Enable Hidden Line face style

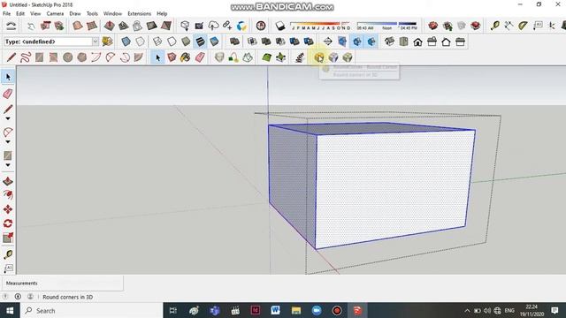pos(172,42)
